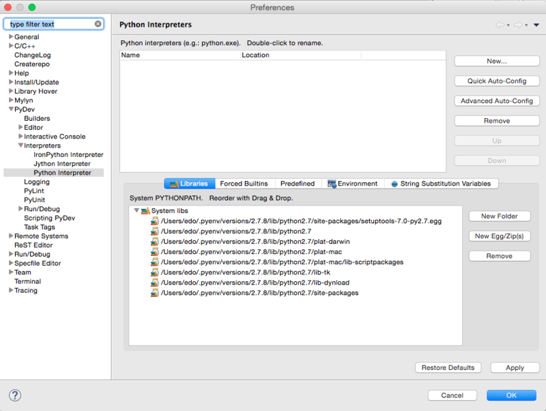The width and height of the screenshot is (546, 411).
Task: Open the Predefined tab
Action: (x=298, y=184)
